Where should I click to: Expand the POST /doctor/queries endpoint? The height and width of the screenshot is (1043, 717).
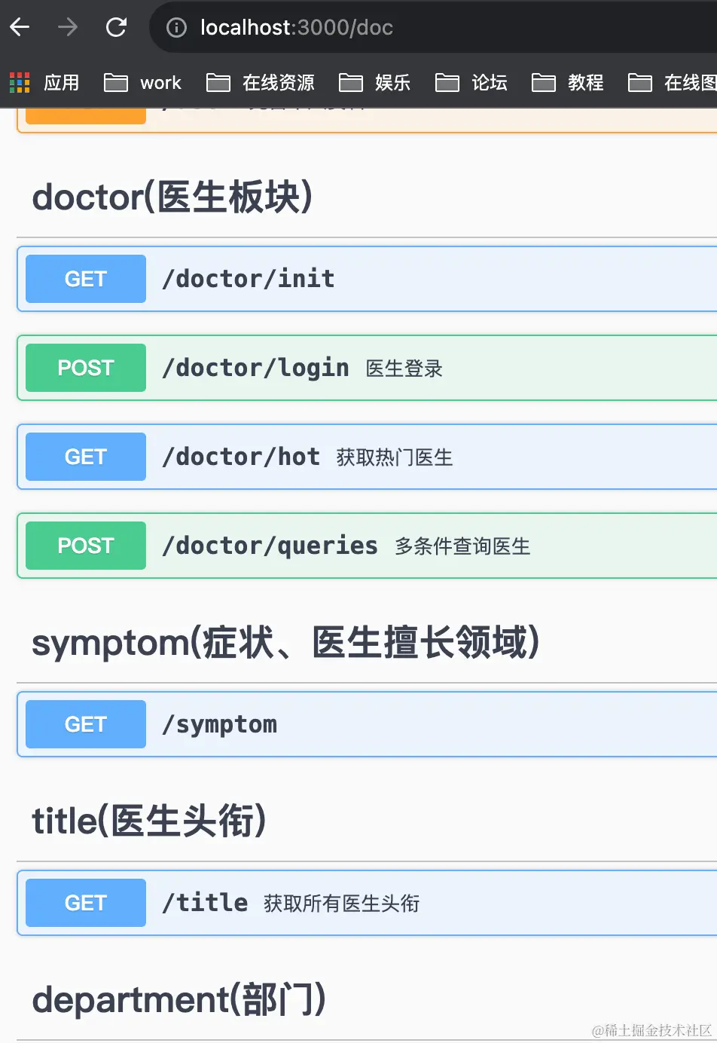[270, 546]
